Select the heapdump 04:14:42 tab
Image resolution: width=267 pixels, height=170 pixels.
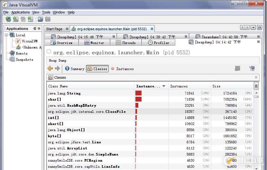coord(218,42)
